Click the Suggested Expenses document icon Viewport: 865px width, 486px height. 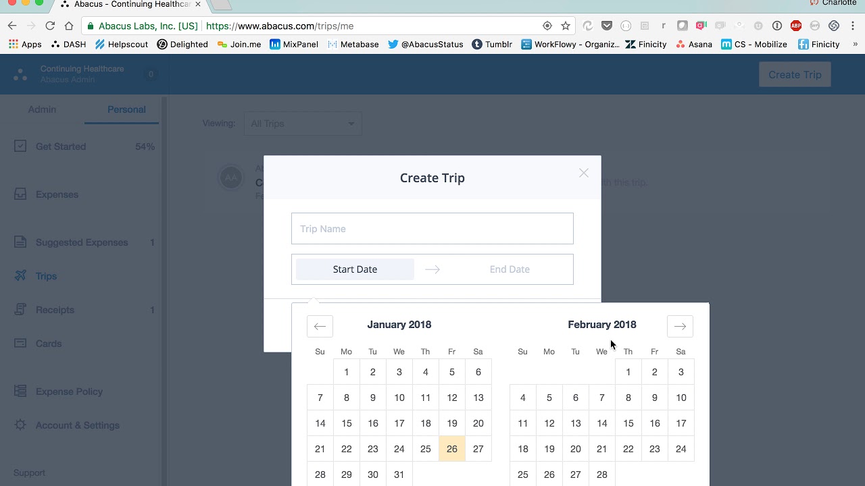click(20, 242)
